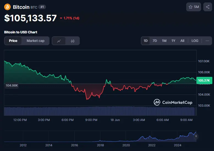Click the 6:00 PM time label

pos(67,120)
